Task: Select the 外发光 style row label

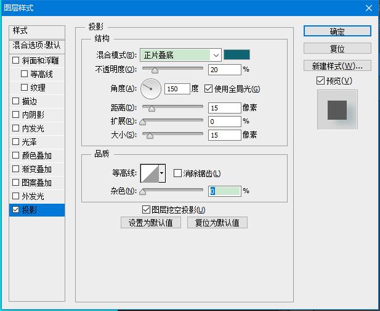Action: (33, 196)
